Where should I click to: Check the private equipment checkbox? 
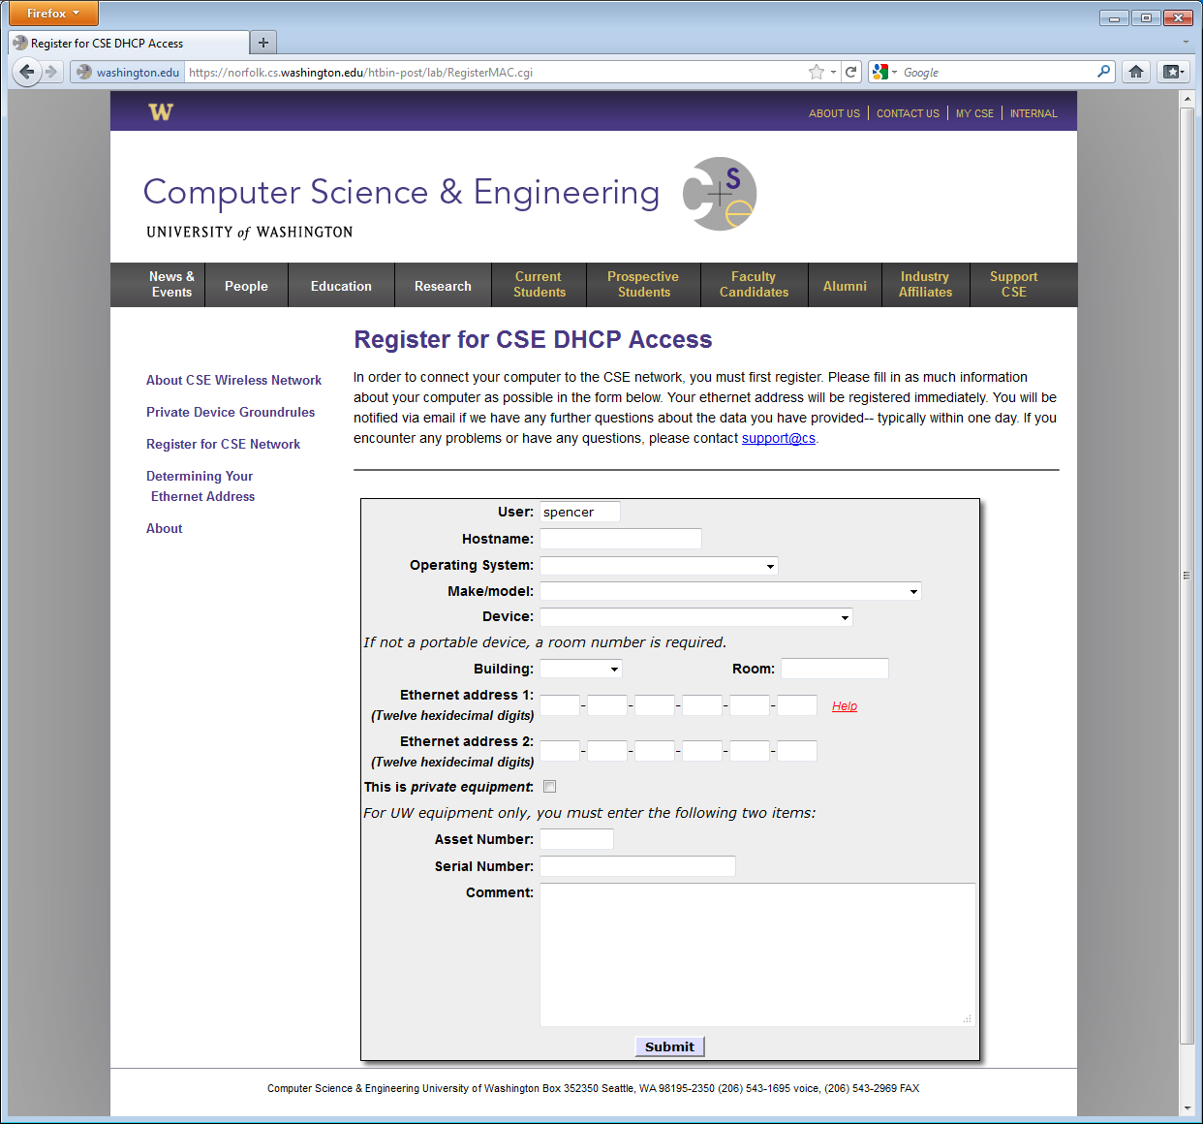click(x=550, y=787)
